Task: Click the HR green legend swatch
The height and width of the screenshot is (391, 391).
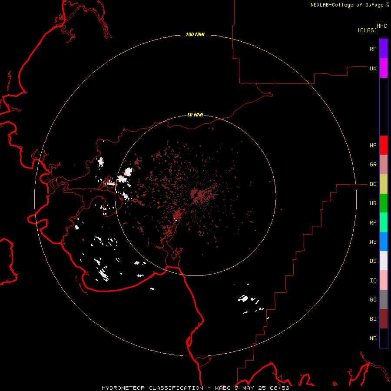Action: click(384, 203)
